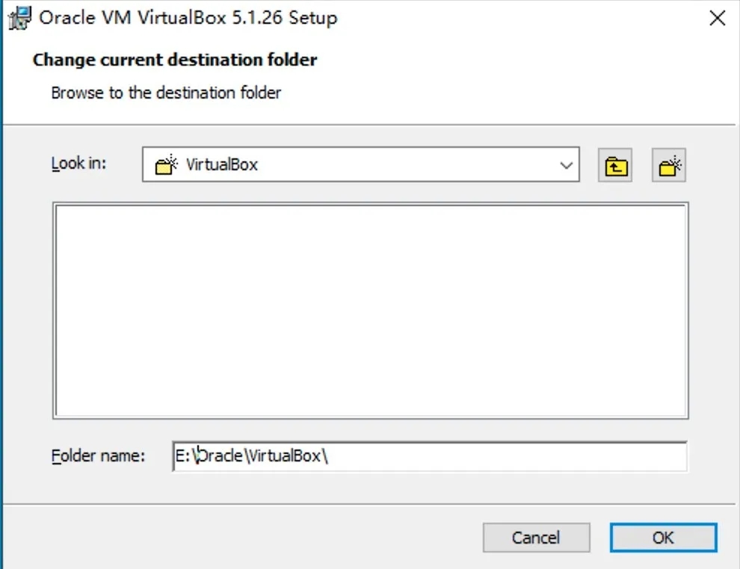This screenshot has width=740, height=569.
Task: Click the VirtualBox installer icon in title bar
Action: point(18,18)
